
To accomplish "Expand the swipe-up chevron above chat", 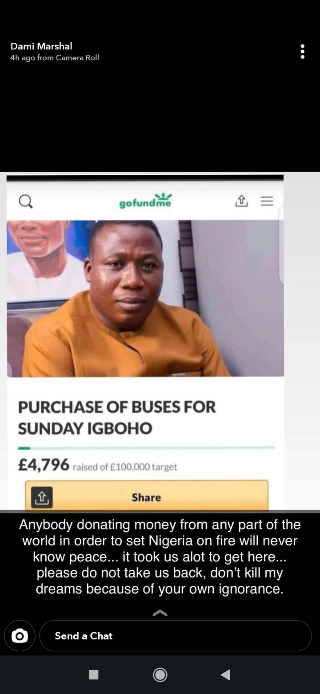I will click(x=160, y=613).
